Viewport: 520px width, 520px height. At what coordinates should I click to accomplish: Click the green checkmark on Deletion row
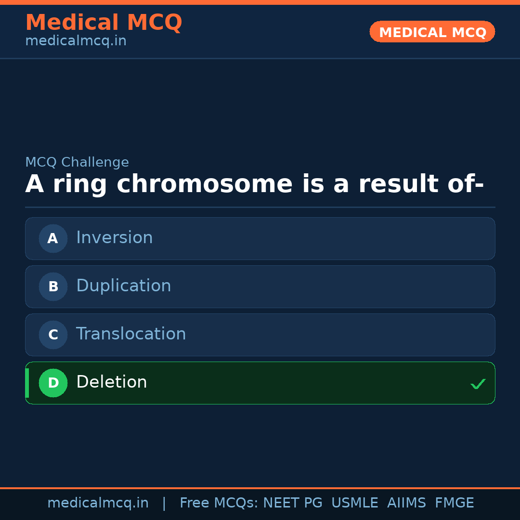[x=478, y=384]
